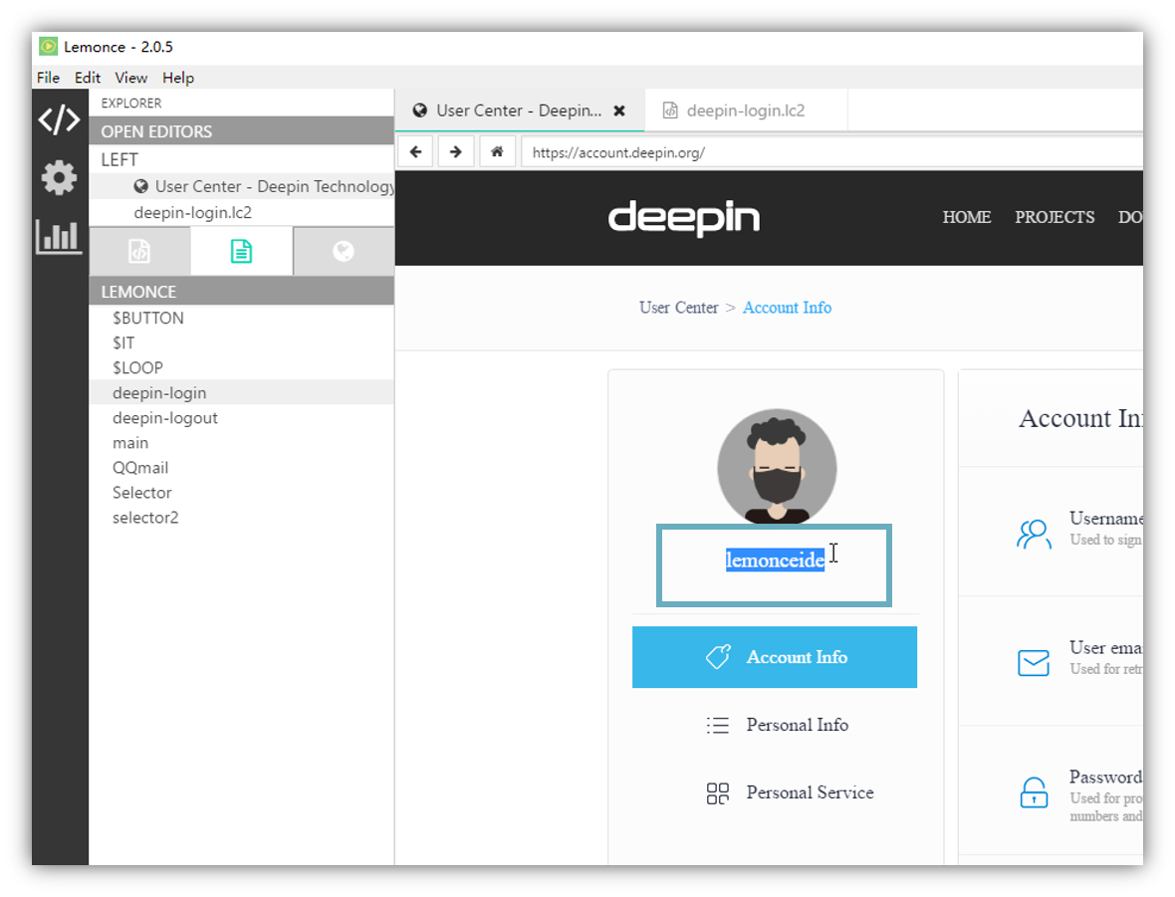Click the User email envelope icon
This screenshot has width=1175, height=897.
coord(1034,662)
